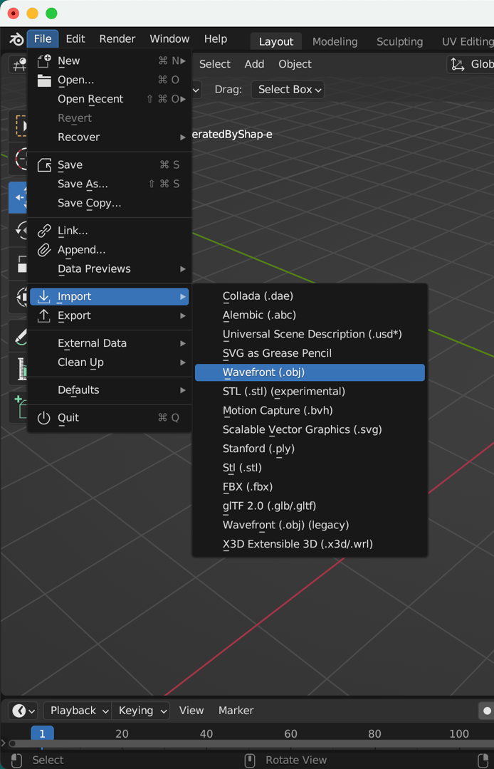Close the window with red button
Image resolution: width=494 pixels, height=769 pixels.
(x=14, y=14)
